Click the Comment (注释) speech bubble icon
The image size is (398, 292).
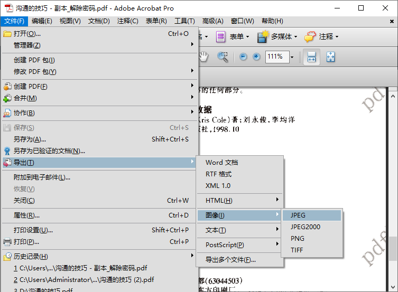(x=310, y=37)
